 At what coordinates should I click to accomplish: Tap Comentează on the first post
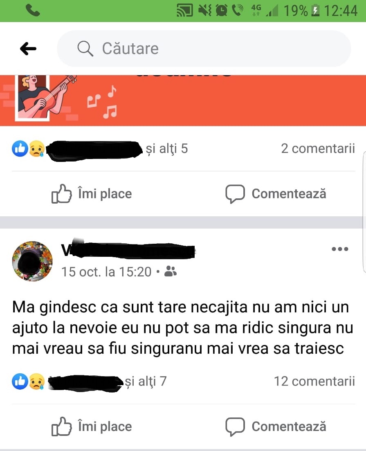[x=276, y=193]
